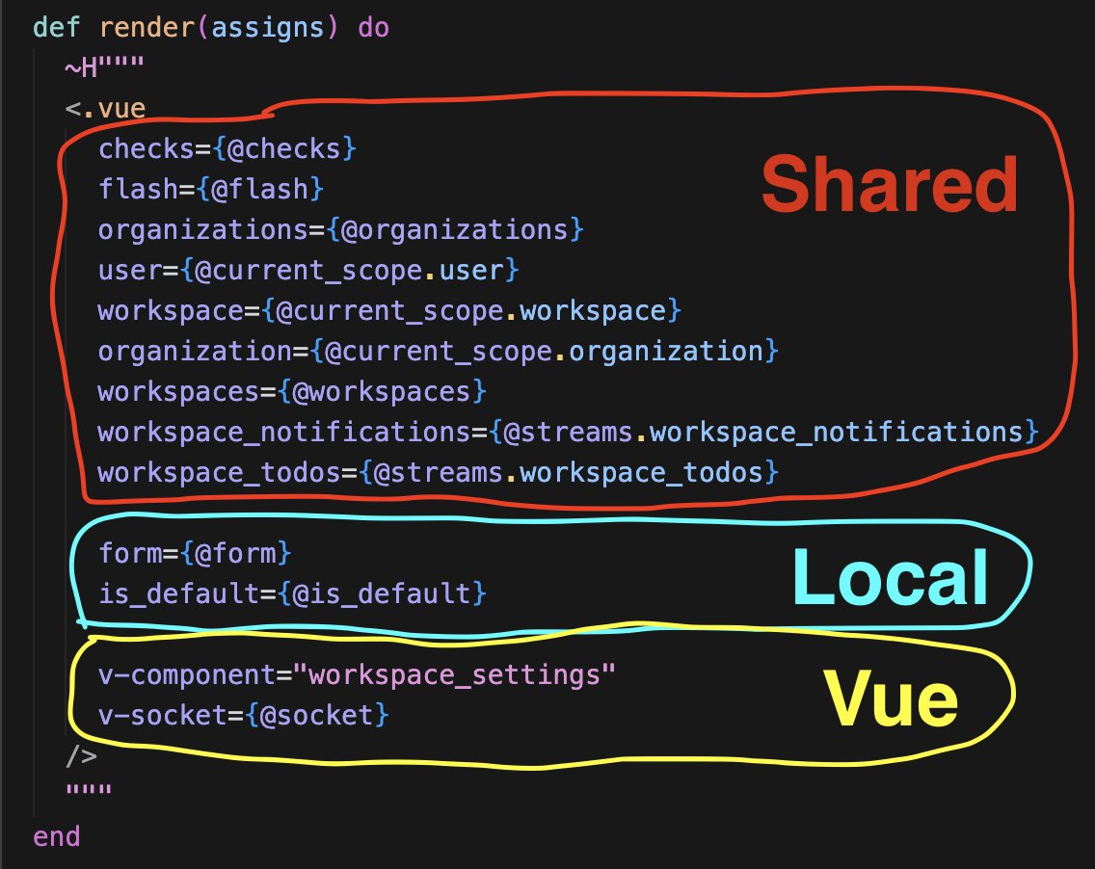Click the v-component="workspace_settings" line
This screenshot has height=869, width=1095.
[x=357, y=675]
